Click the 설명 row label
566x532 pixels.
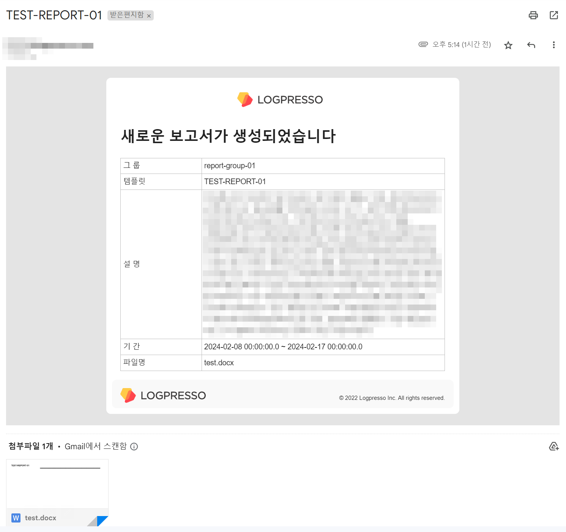132,264
